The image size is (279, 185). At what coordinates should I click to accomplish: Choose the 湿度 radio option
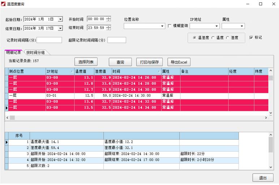pyautogui.click(x=228, y=38)
